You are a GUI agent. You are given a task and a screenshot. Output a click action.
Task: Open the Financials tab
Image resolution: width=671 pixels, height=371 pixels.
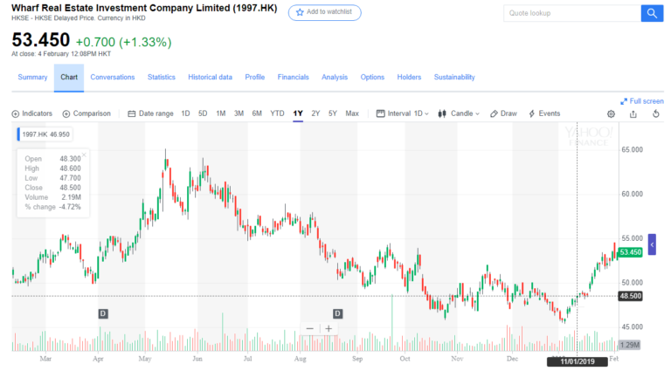pyautogui.click(x=294, y=77)
